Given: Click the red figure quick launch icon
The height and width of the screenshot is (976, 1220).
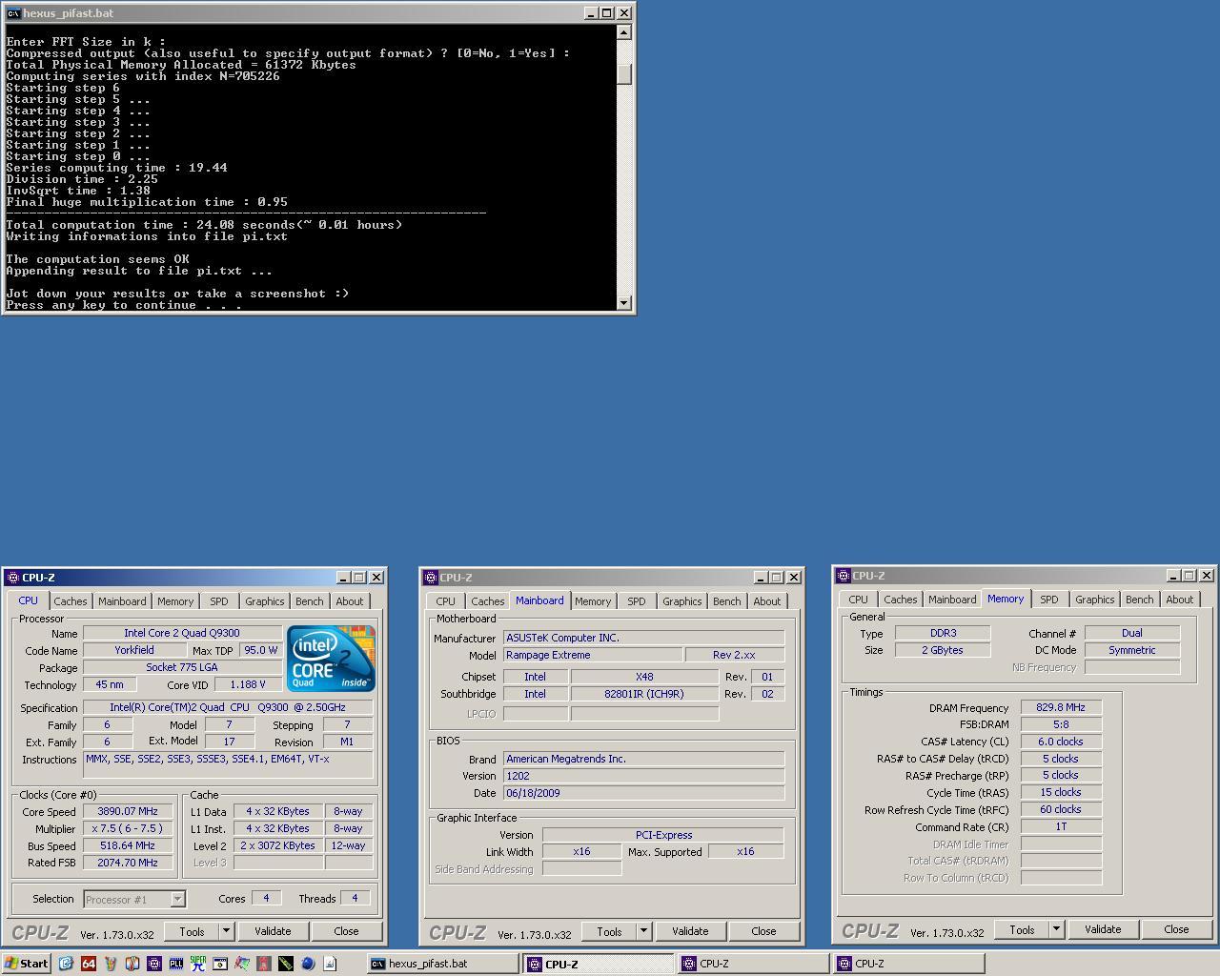Looking at the screenshot, I should pyautogui.click(x=264, y=964).
